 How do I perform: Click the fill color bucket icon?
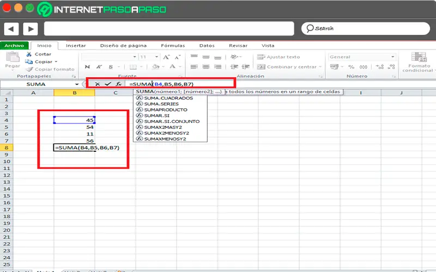[x=156, y=66]
